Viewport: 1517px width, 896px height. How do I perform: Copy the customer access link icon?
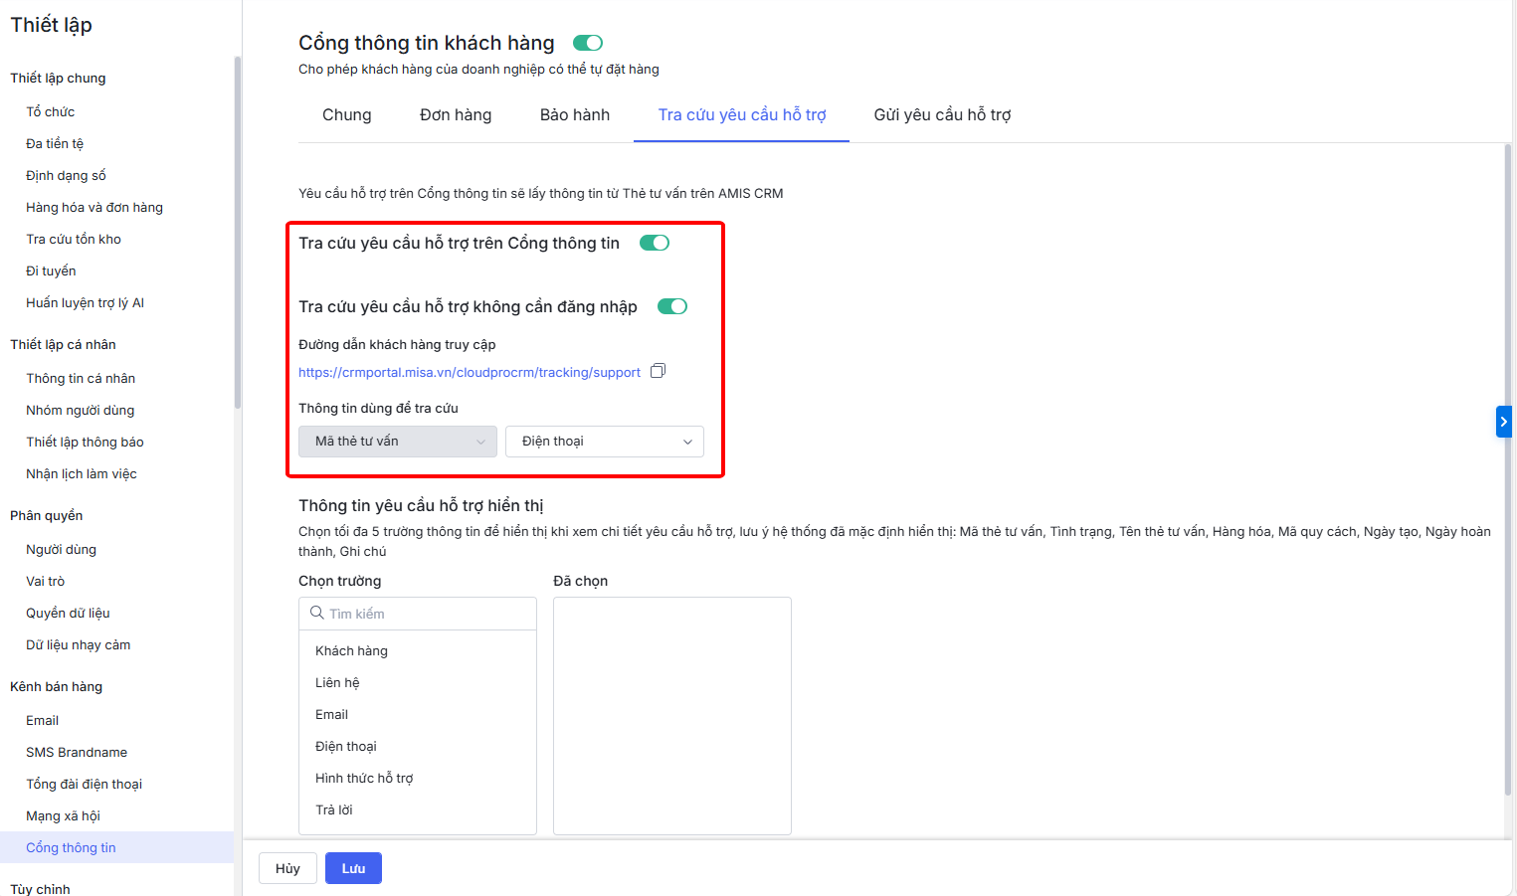(658, 371)
